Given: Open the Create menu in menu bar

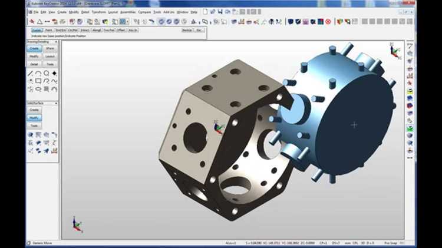Looking at the screenshot, I should click(62, 12).
